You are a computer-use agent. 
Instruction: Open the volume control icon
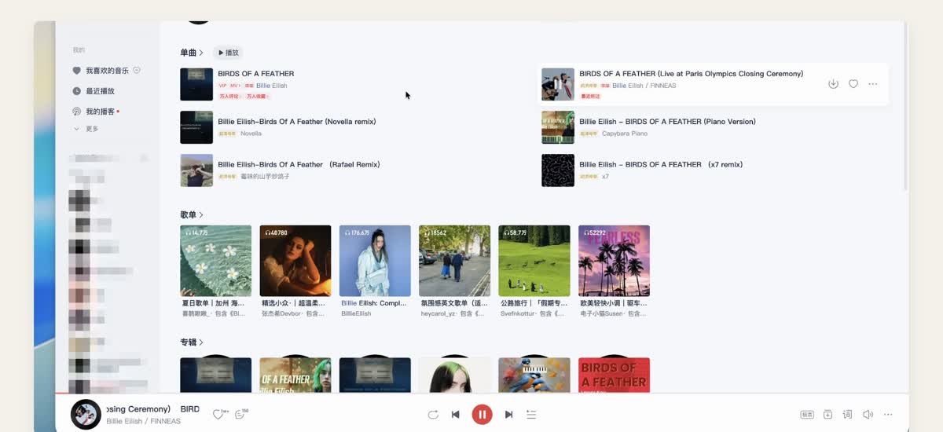point(868,415)
